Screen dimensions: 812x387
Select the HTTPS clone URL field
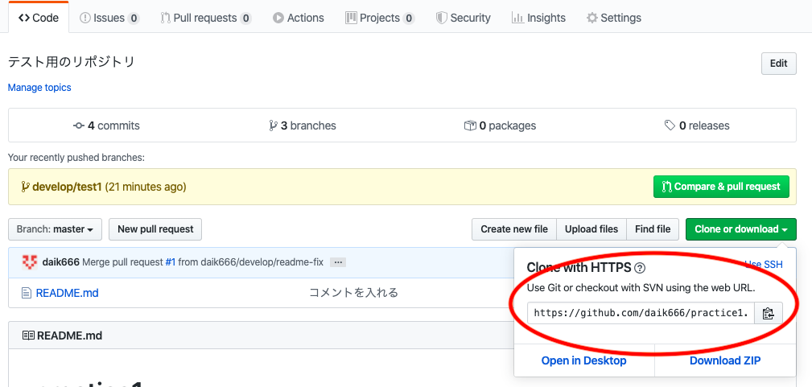click(641, 313)
